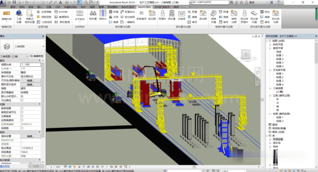This screenshot has height=172, width=318.
Task: Click the BOM表 icon
Action: 61,12
